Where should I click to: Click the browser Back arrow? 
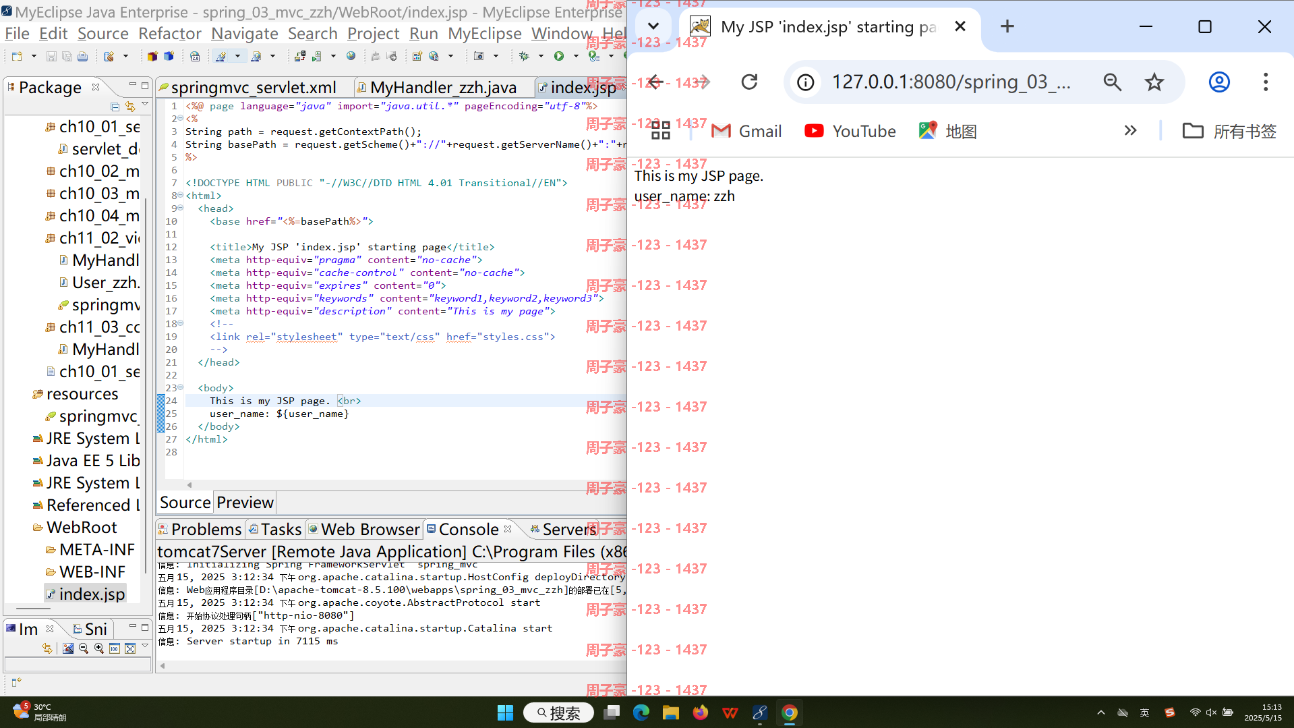(654, 82)
